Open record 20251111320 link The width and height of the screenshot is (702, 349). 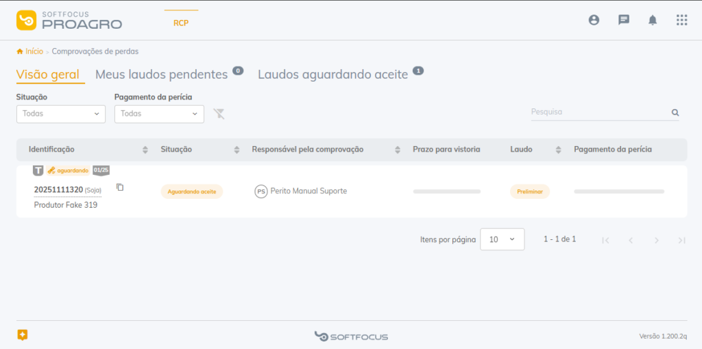click(x=58, y=190)
